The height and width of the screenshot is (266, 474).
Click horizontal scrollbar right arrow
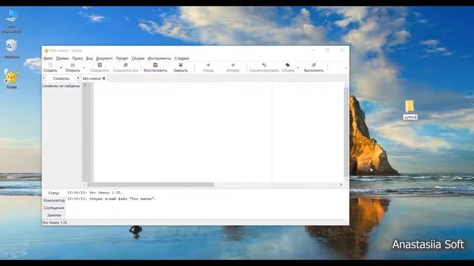[341, 185]
